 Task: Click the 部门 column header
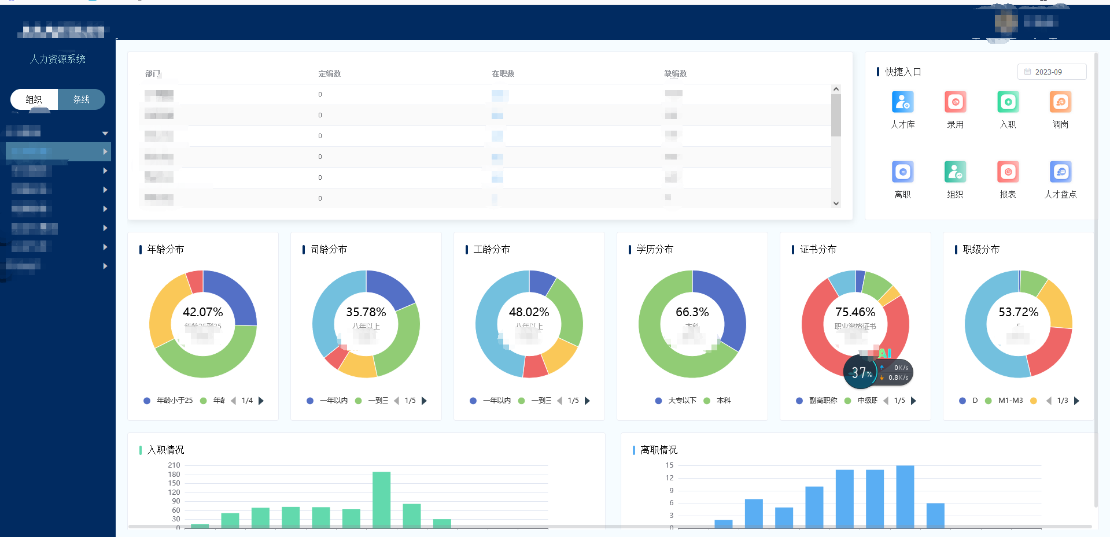click(x=153, y=73)
